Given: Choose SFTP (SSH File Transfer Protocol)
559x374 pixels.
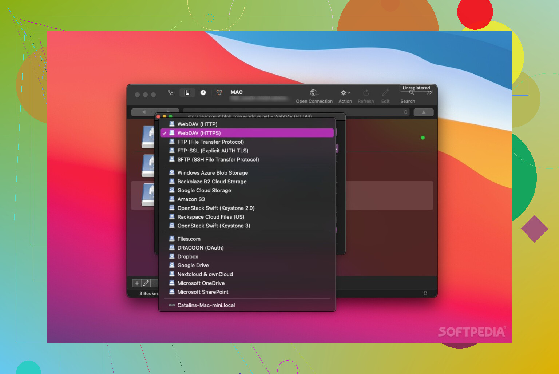Looking at the screenshot, I should pyautogui.click(x=218, y=160).
